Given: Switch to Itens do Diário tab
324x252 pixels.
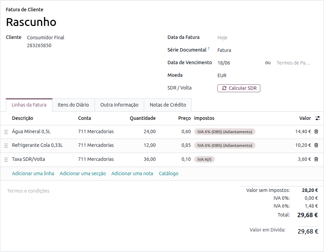Looking at the screenshot, I should (73, 105).
